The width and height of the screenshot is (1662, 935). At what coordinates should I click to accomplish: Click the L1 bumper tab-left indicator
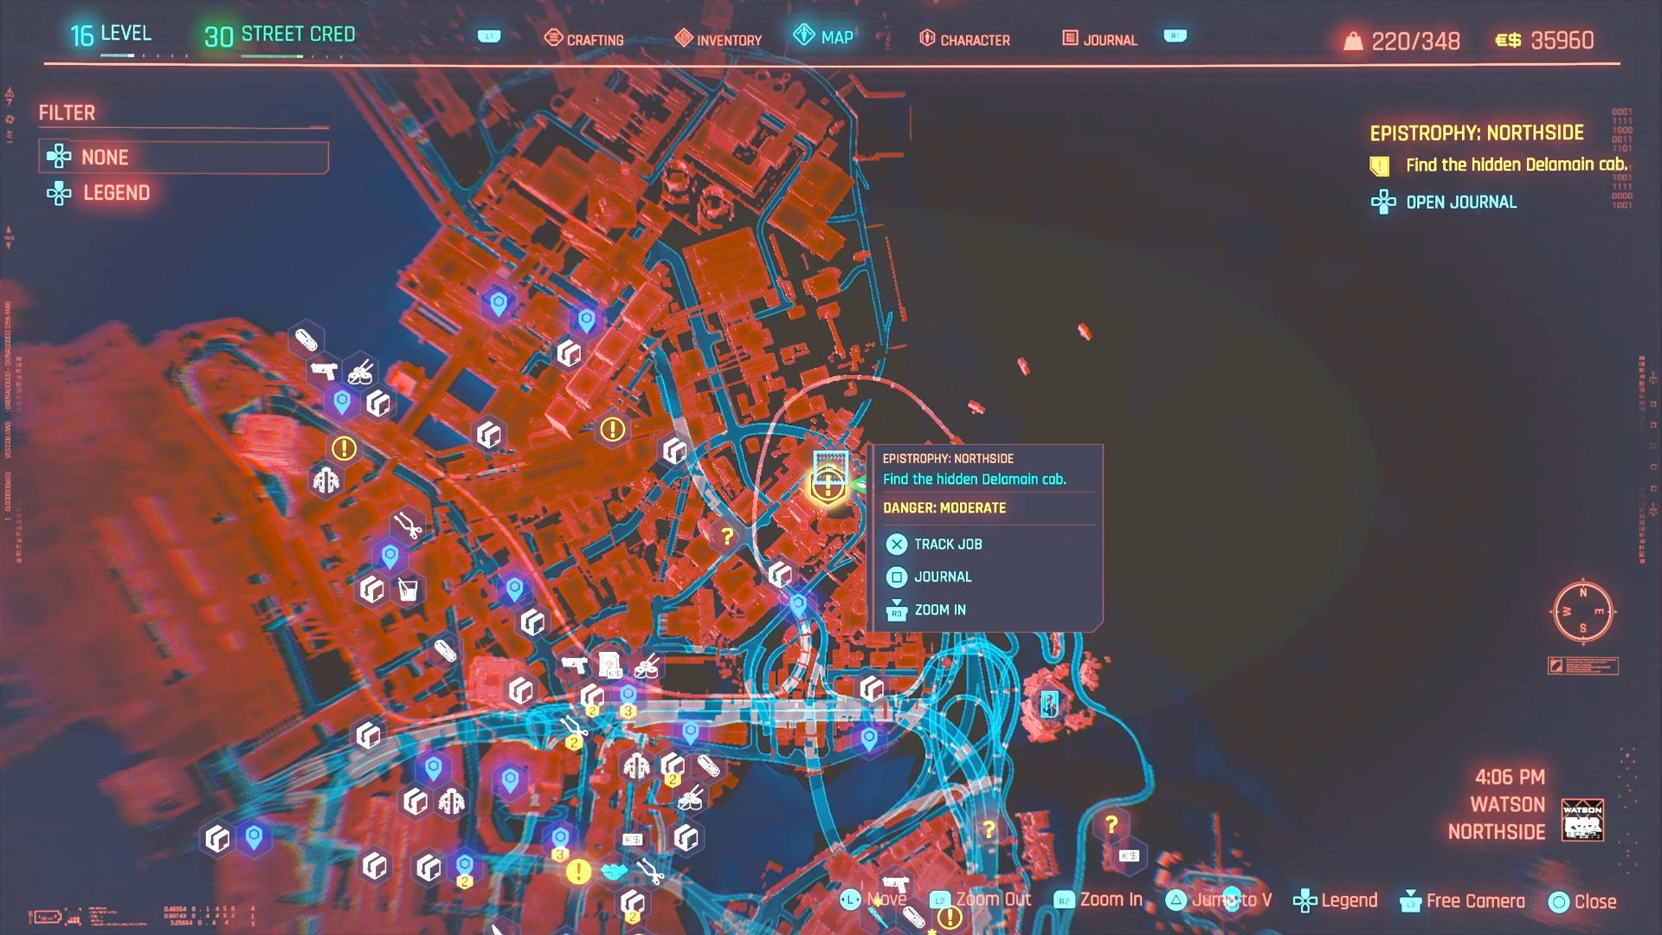[x=489, y=36]
